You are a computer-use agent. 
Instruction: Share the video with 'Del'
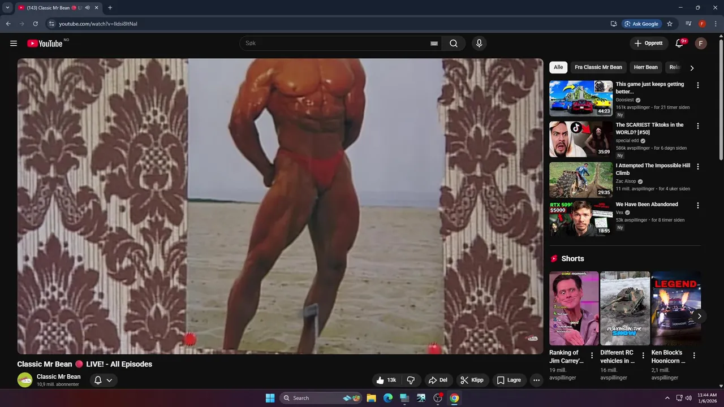pyautogui.click(x=438, y=380)
